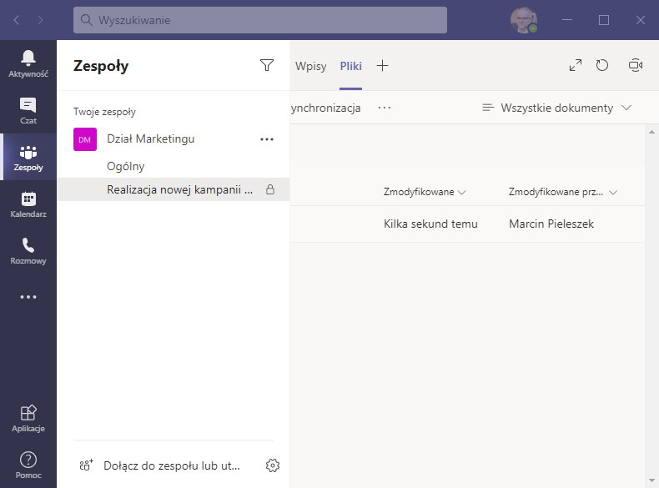Screen dimensions: 659x488
Task: Navigate back with the left arrow
Action: tap(17, 20)
